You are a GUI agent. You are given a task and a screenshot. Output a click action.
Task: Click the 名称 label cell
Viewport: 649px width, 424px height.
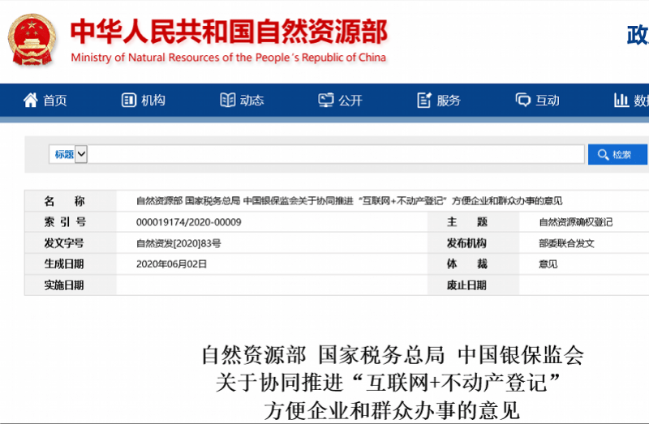click(71, 201)
